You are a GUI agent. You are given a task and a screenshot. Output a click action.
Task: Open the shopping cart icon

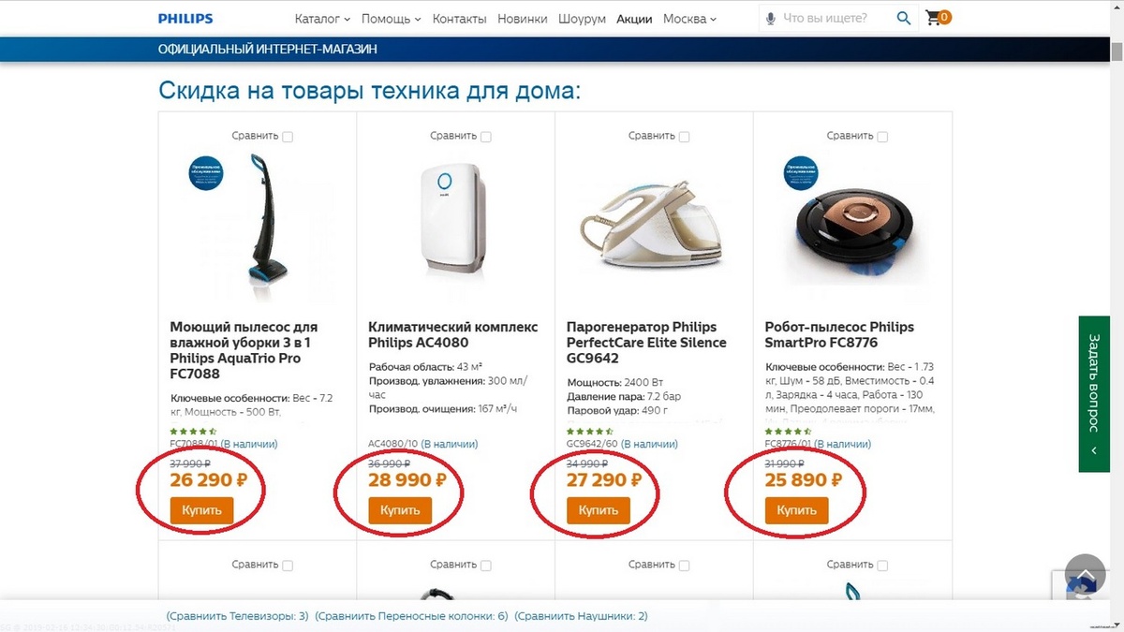pos(933,16)
